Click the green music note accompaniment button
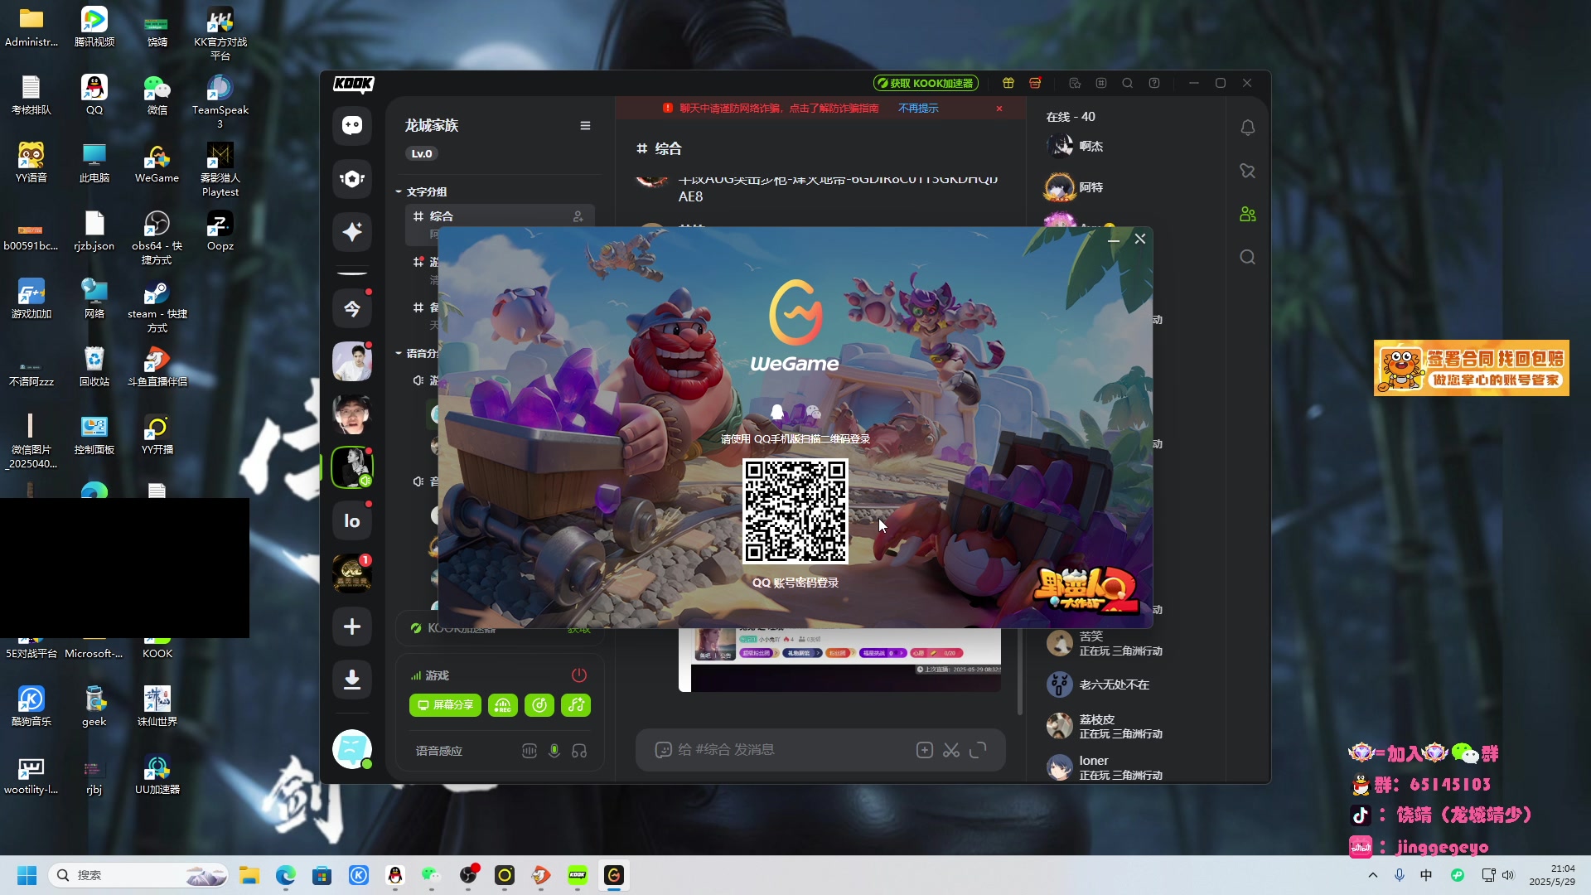Image resolution: width=1591 pixels, height=895 pixels. [x=576, y=705]
